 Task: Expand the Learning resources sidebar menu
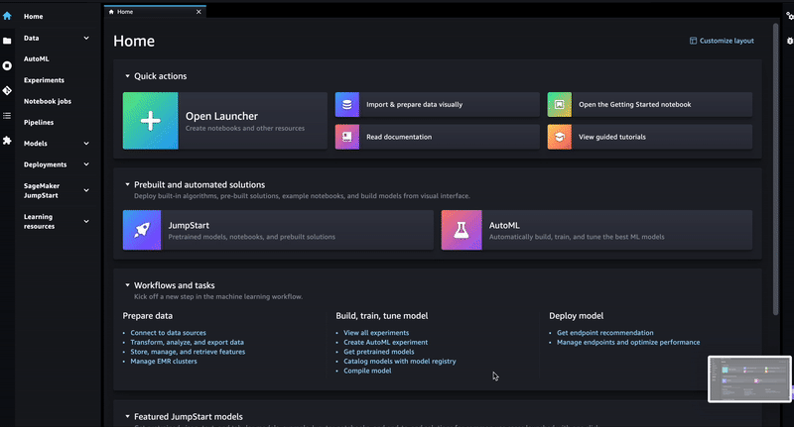click(x=86, y=221)
